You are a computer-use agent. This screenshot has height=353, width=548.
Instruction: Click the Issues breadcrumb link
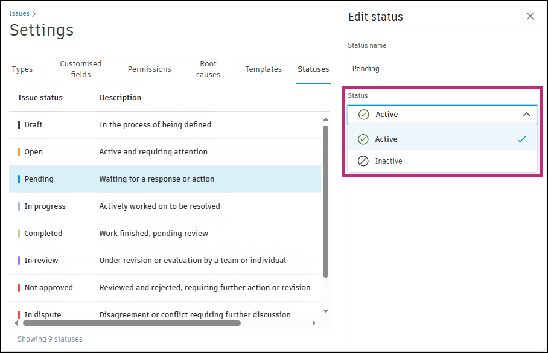pyautogui.click(x=19, y=13)
